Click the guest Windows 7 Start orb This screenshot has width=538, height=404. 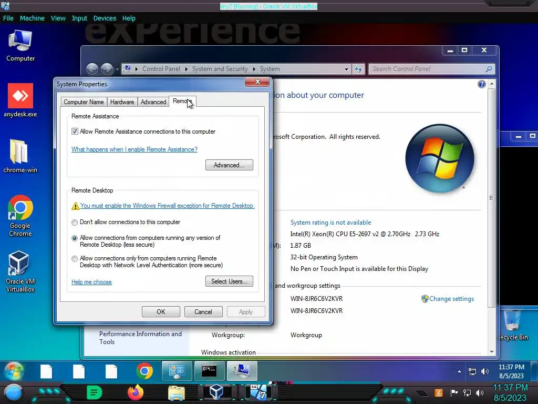pos(14,371)
